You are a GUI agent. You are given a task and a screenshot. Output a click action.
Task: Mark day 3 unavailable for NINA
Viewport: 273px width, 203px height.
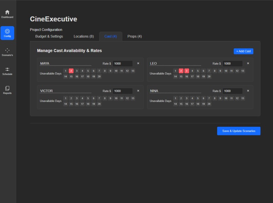click(x=186, y=98)
